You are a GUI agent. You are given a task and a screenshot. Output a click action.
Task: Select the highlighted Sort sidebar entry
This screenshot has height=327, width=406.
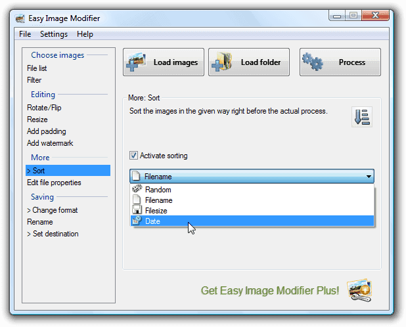pos(68,171)
